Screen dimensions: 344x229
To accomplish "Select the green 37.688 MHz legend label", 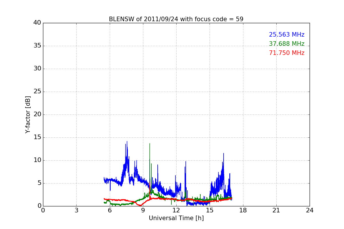I will pos(287,44).
